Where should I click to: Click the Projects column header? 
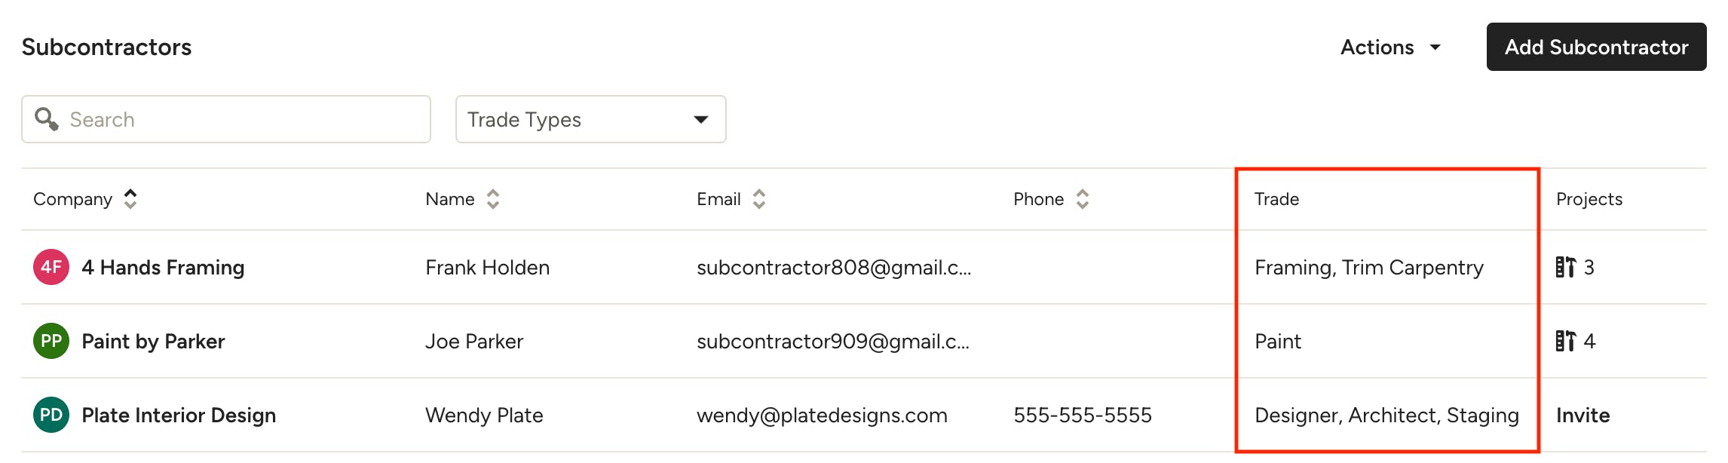tap(1589, 199)
